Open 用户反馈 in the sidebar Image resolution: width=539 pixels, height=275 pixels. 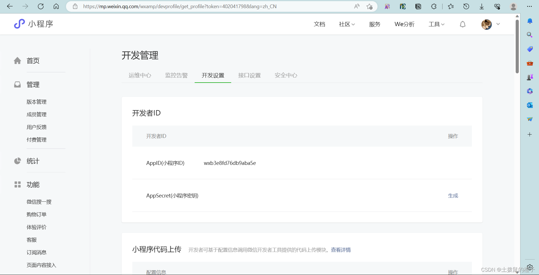point(37,127)
